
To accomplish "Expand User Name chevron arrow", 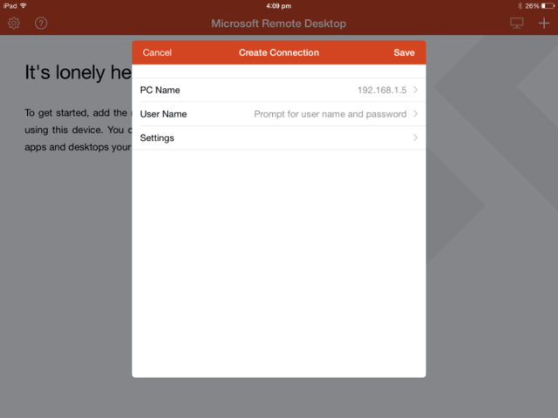I will [415, 114].
